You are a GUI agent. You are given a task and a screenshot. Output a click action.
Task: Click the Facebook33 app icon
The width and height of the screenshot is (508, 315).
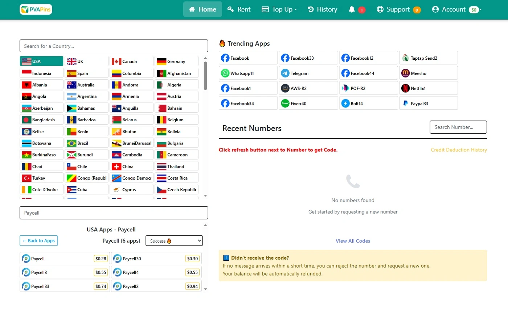[285, 58]
